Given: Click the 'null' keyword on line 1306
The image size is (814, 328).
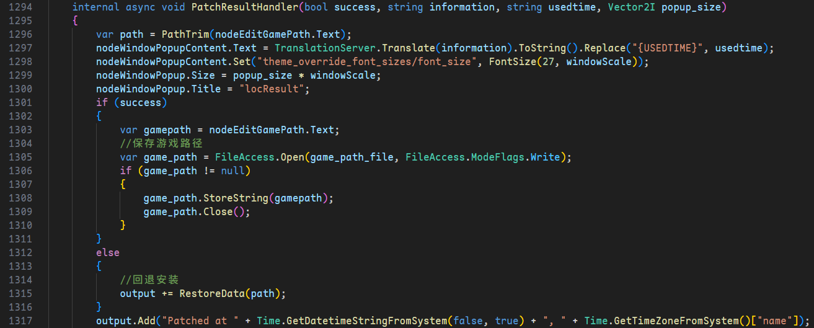Looking at the screenshot, I should click(x=233, y=171).
